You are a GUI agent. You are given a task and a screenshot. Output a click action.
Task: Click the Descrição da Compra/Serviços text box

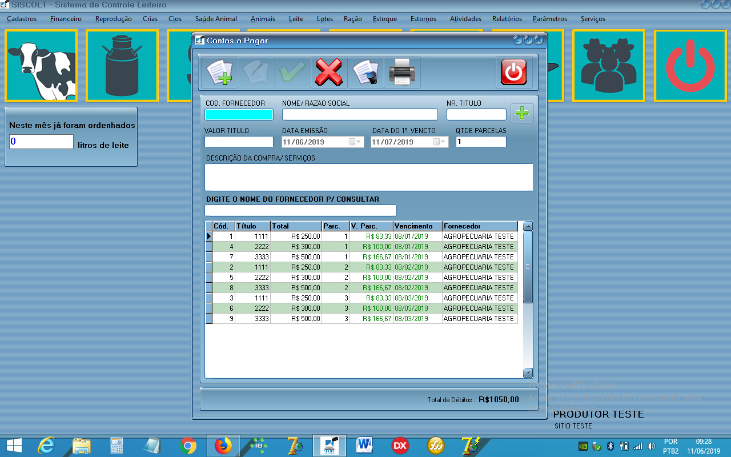pyautogui.click(x=369, y=177)
